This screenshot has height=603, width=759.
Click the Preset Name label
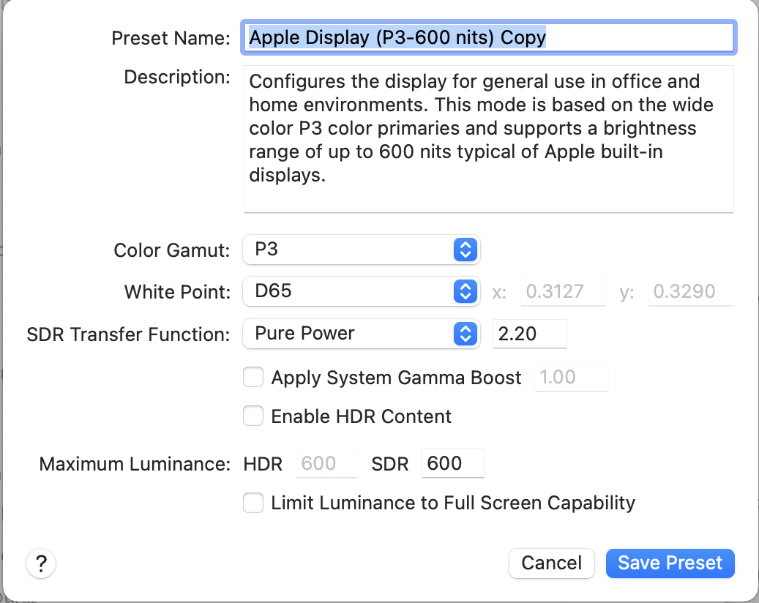click(171, 38)
